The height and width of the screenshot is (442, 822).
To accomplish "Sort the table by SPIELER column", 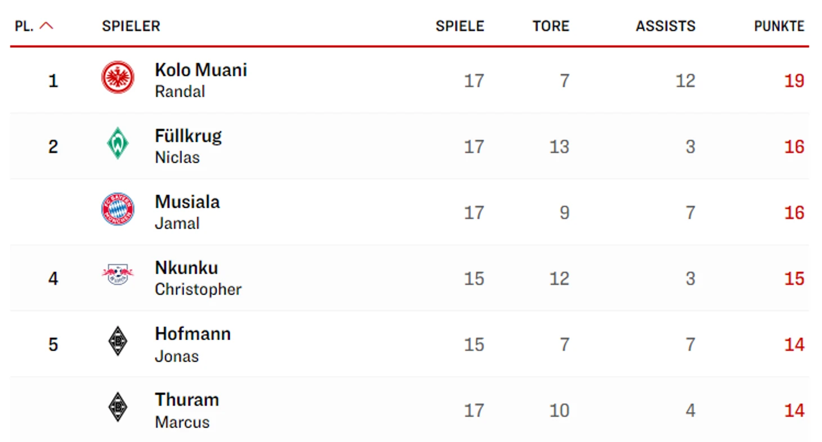I will coord(131,26).
